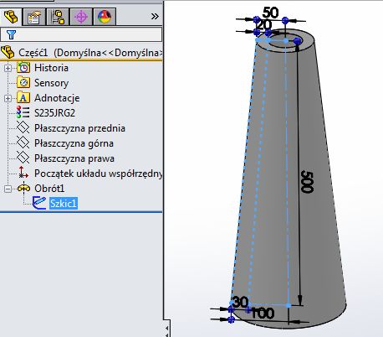Viewport: 383px width, 337px height.
Task: Collapse the Obrót1 feature node
Action: pyautogui.click(x=8, y=189)
